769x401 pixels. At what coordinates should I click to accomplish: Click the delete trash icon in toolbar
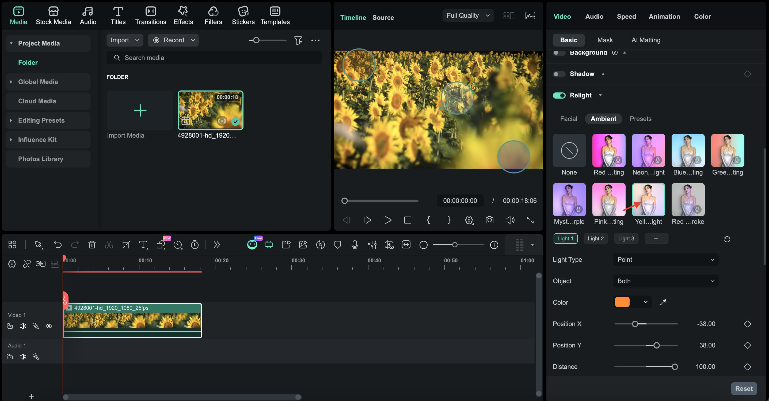point(92,245)
